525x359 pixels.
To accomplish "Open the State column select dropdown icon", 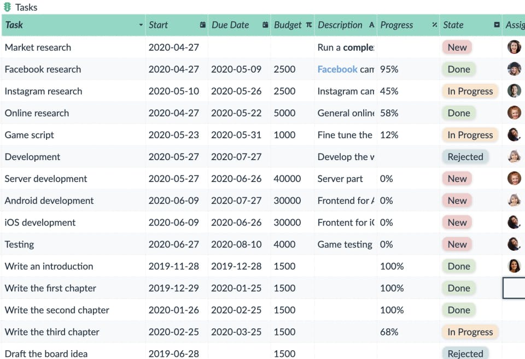I will [497, 25].
